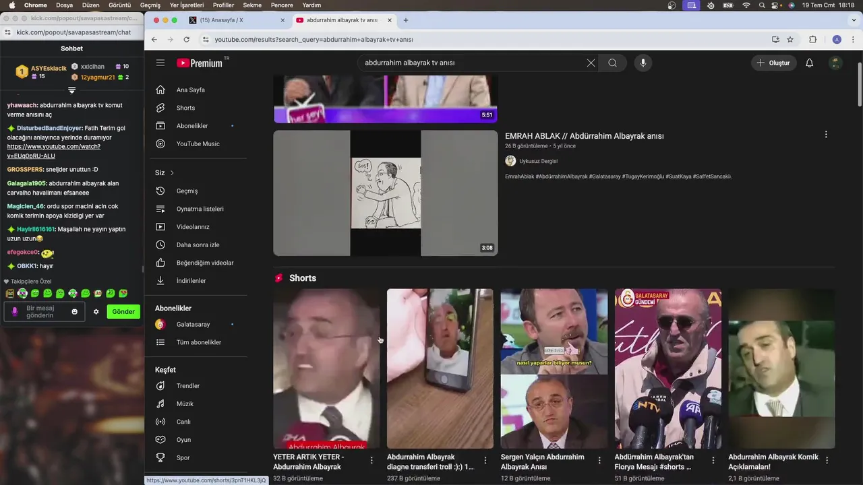863x485 pixels.
Task: Collapse the Kick chat leaderboard arrow
Action: [71, 90]
